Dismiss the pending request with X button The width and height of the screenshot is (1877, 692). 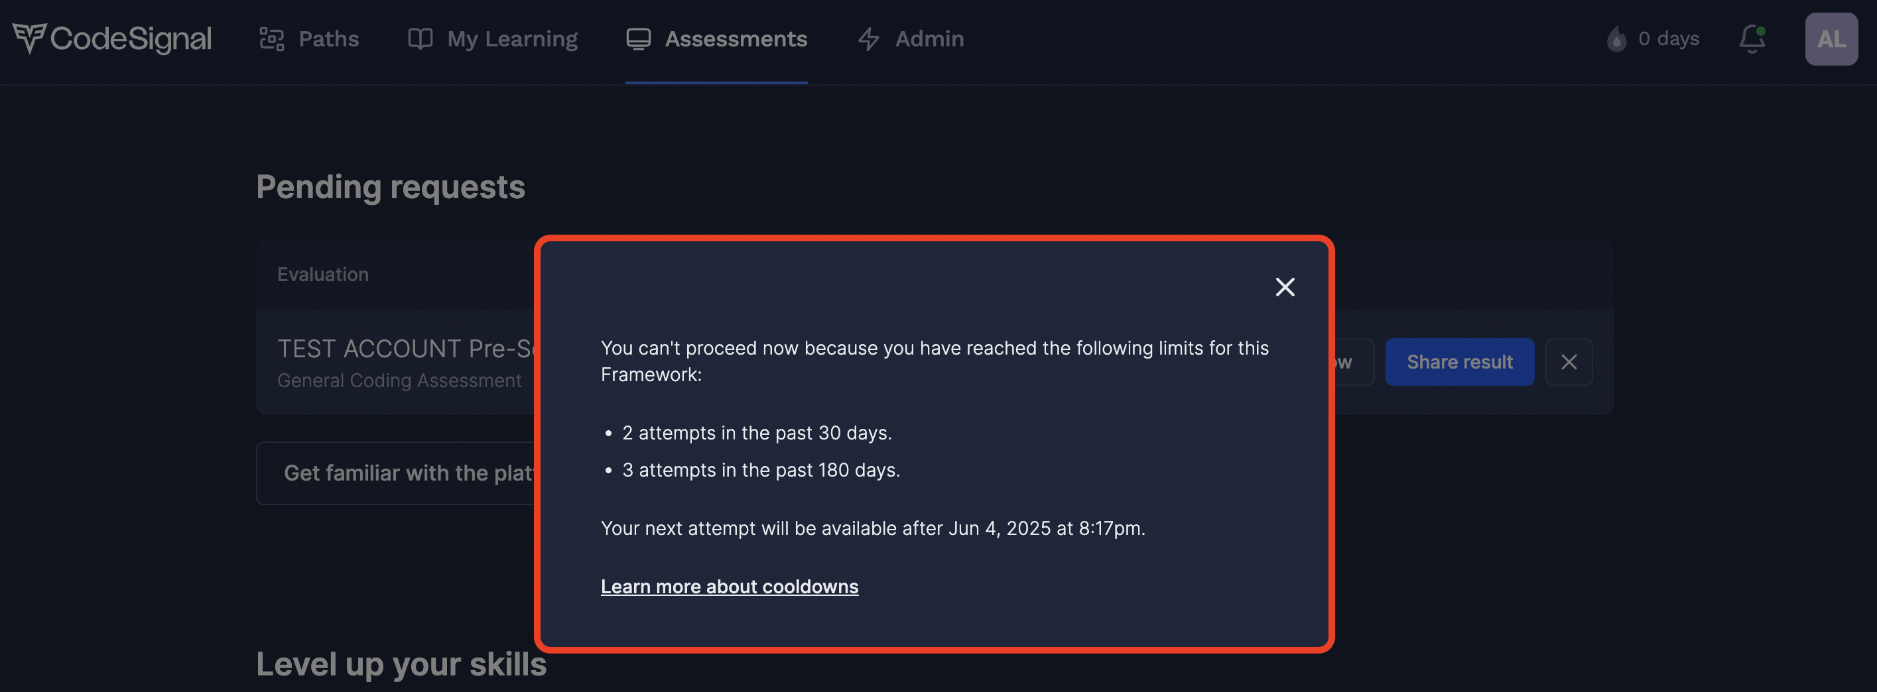click(1569, 362)
